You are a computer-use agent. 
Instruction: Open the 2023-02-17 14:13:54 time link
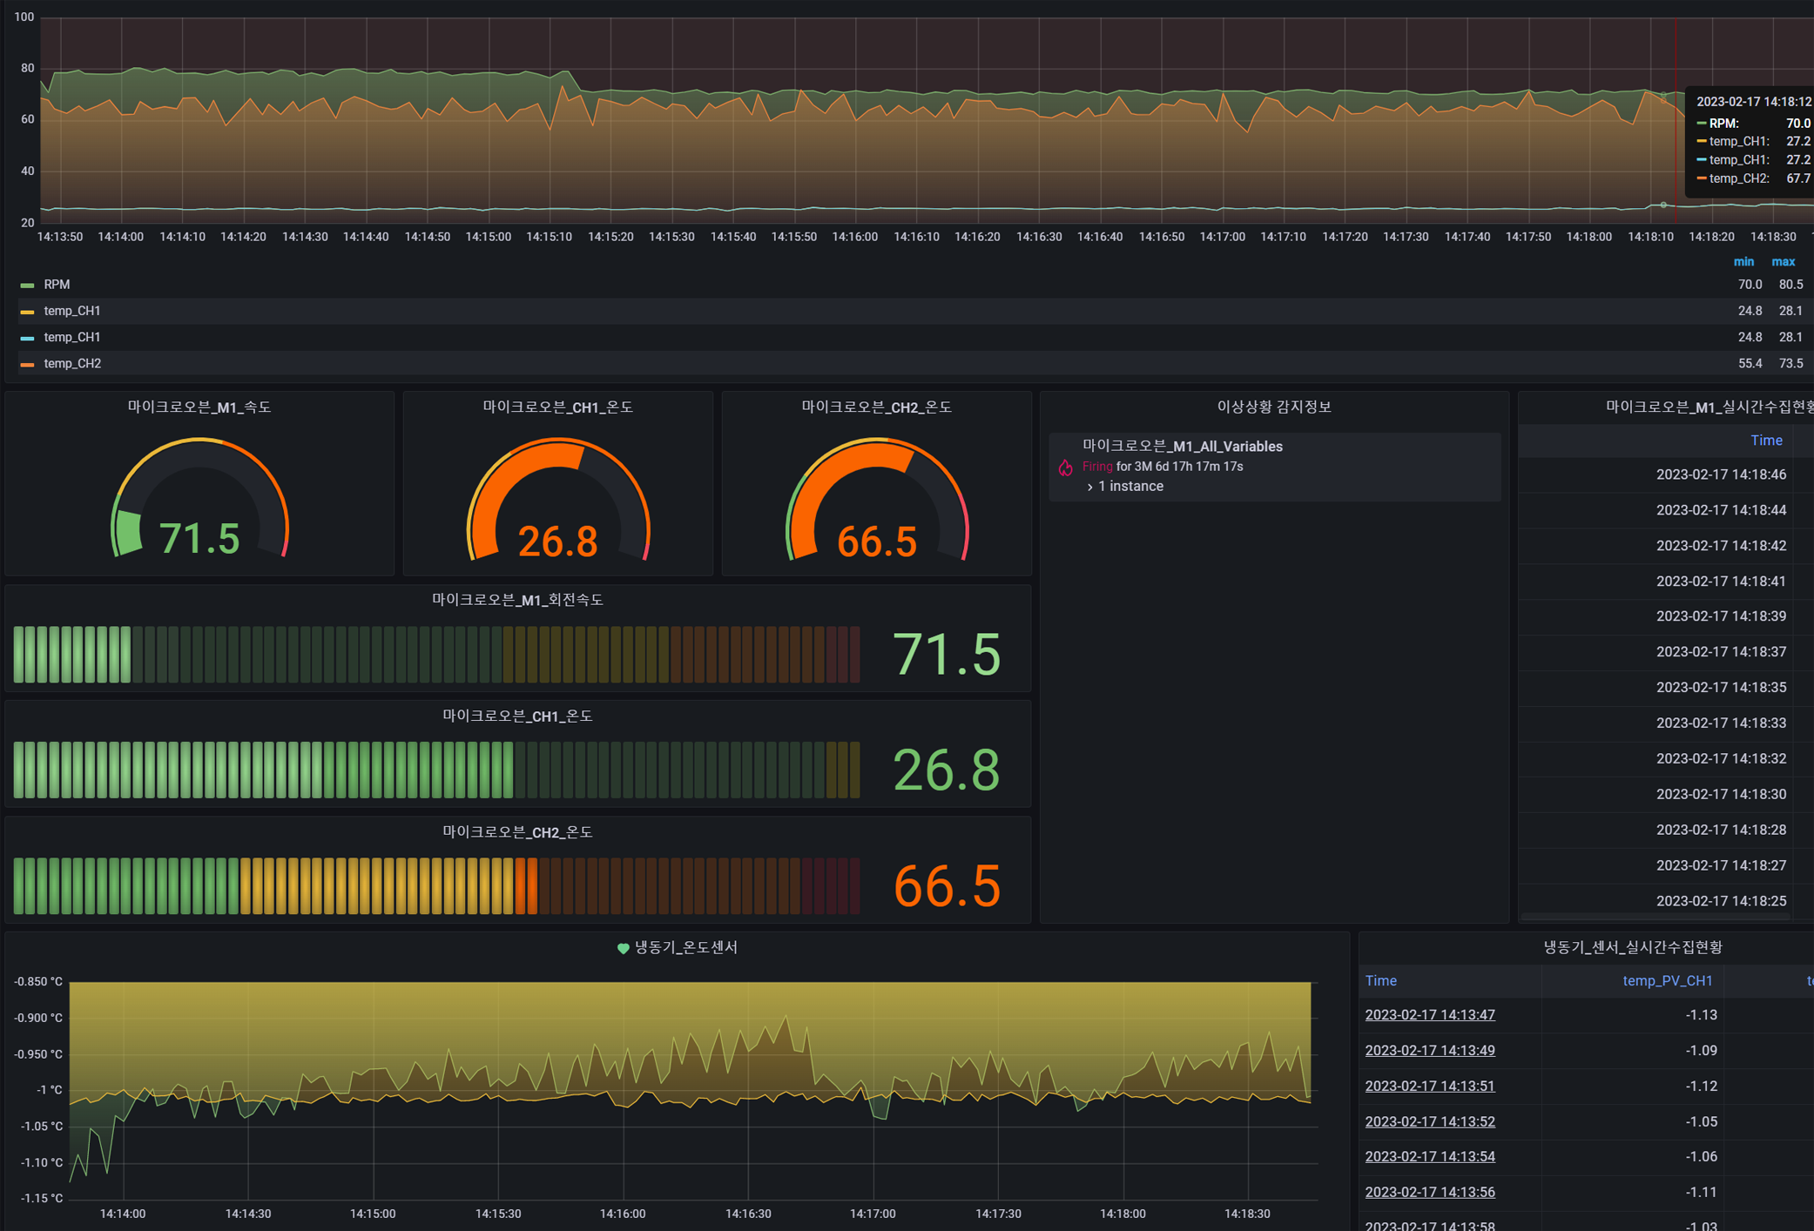[1429, 1156]
